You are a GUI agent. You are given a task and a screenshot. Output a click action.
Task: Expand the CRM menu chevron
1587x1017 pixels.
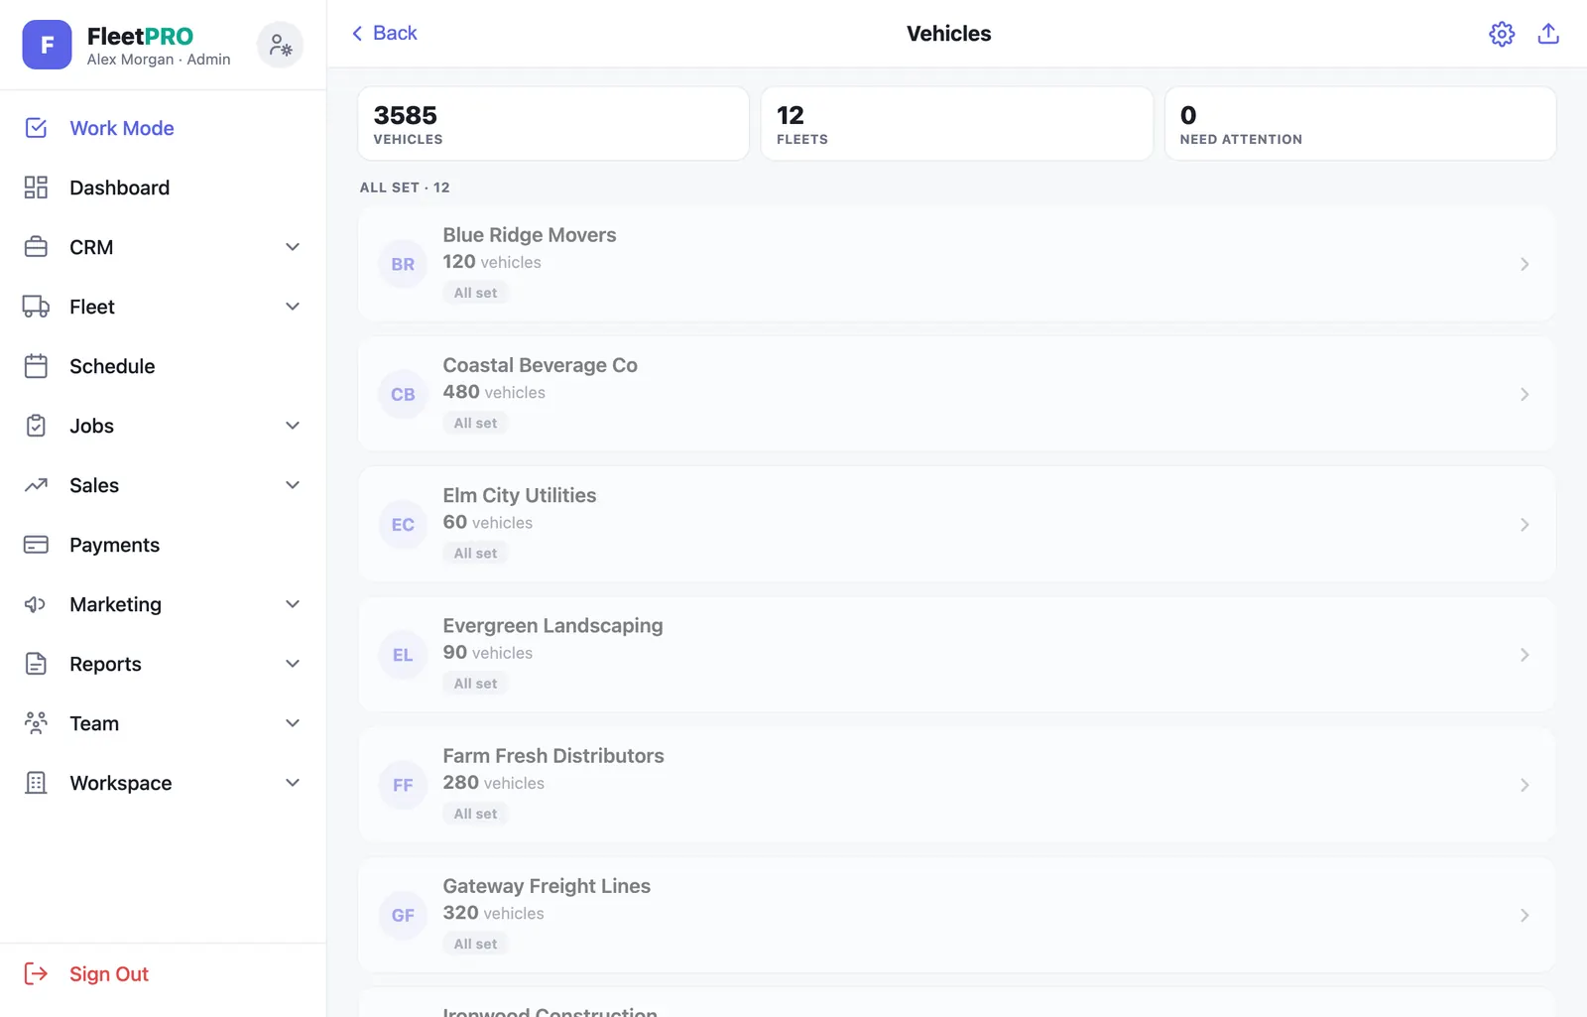[293, 247]
